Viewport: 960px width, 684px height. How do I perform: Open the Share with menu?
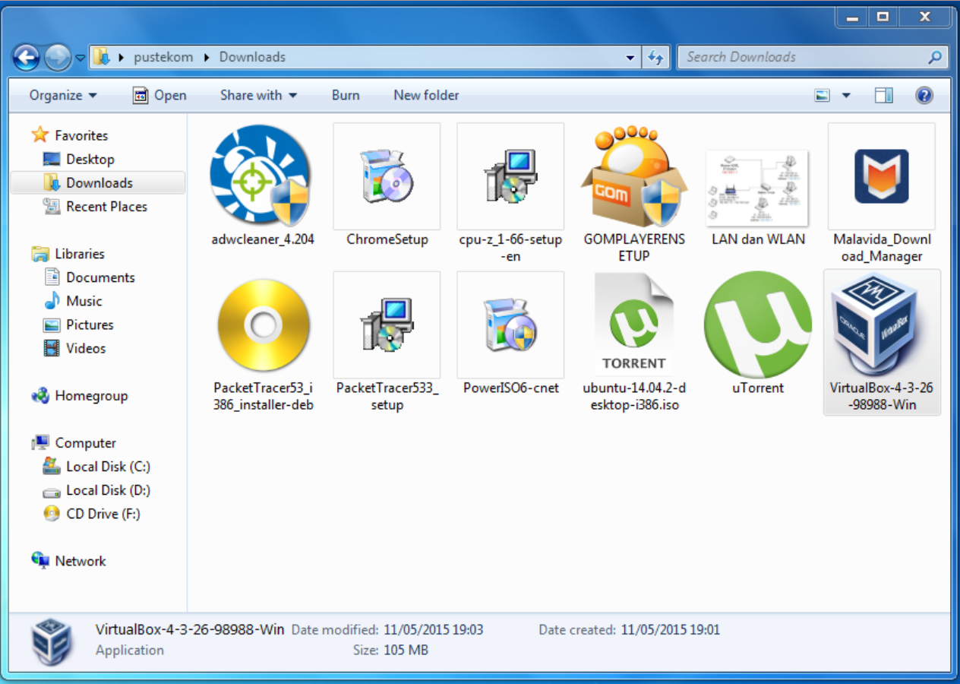(x=258, y=95)
